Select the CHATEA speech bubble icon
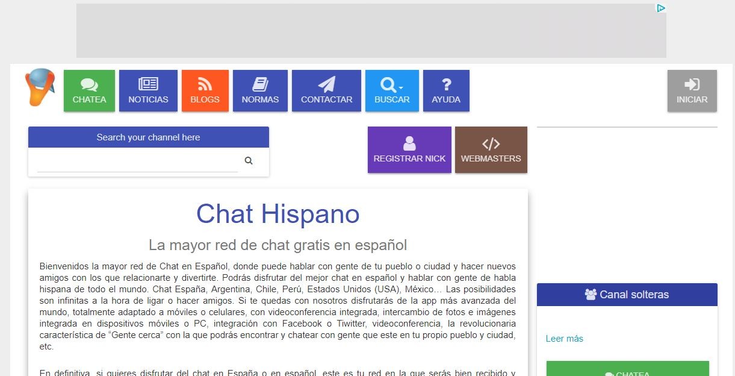735x376 pixels. (88, 83)
